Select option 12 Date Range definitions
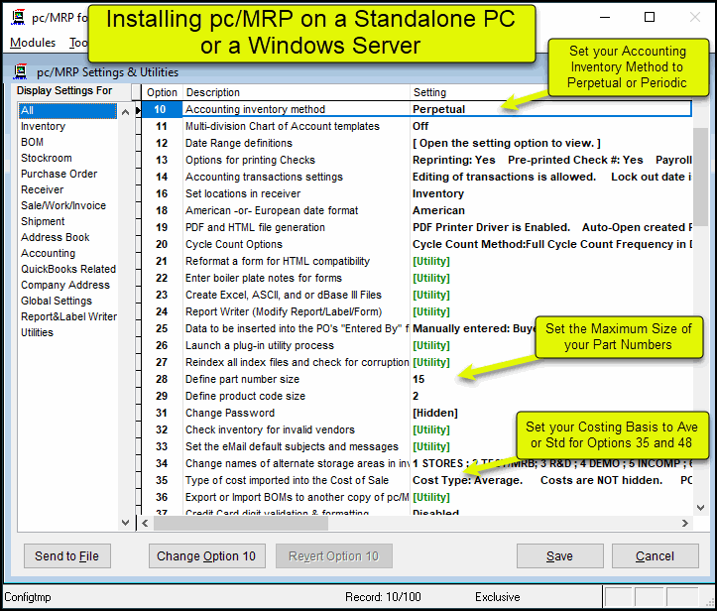The height and width of the screenshot is (611, 717). (x=417, y=143)
